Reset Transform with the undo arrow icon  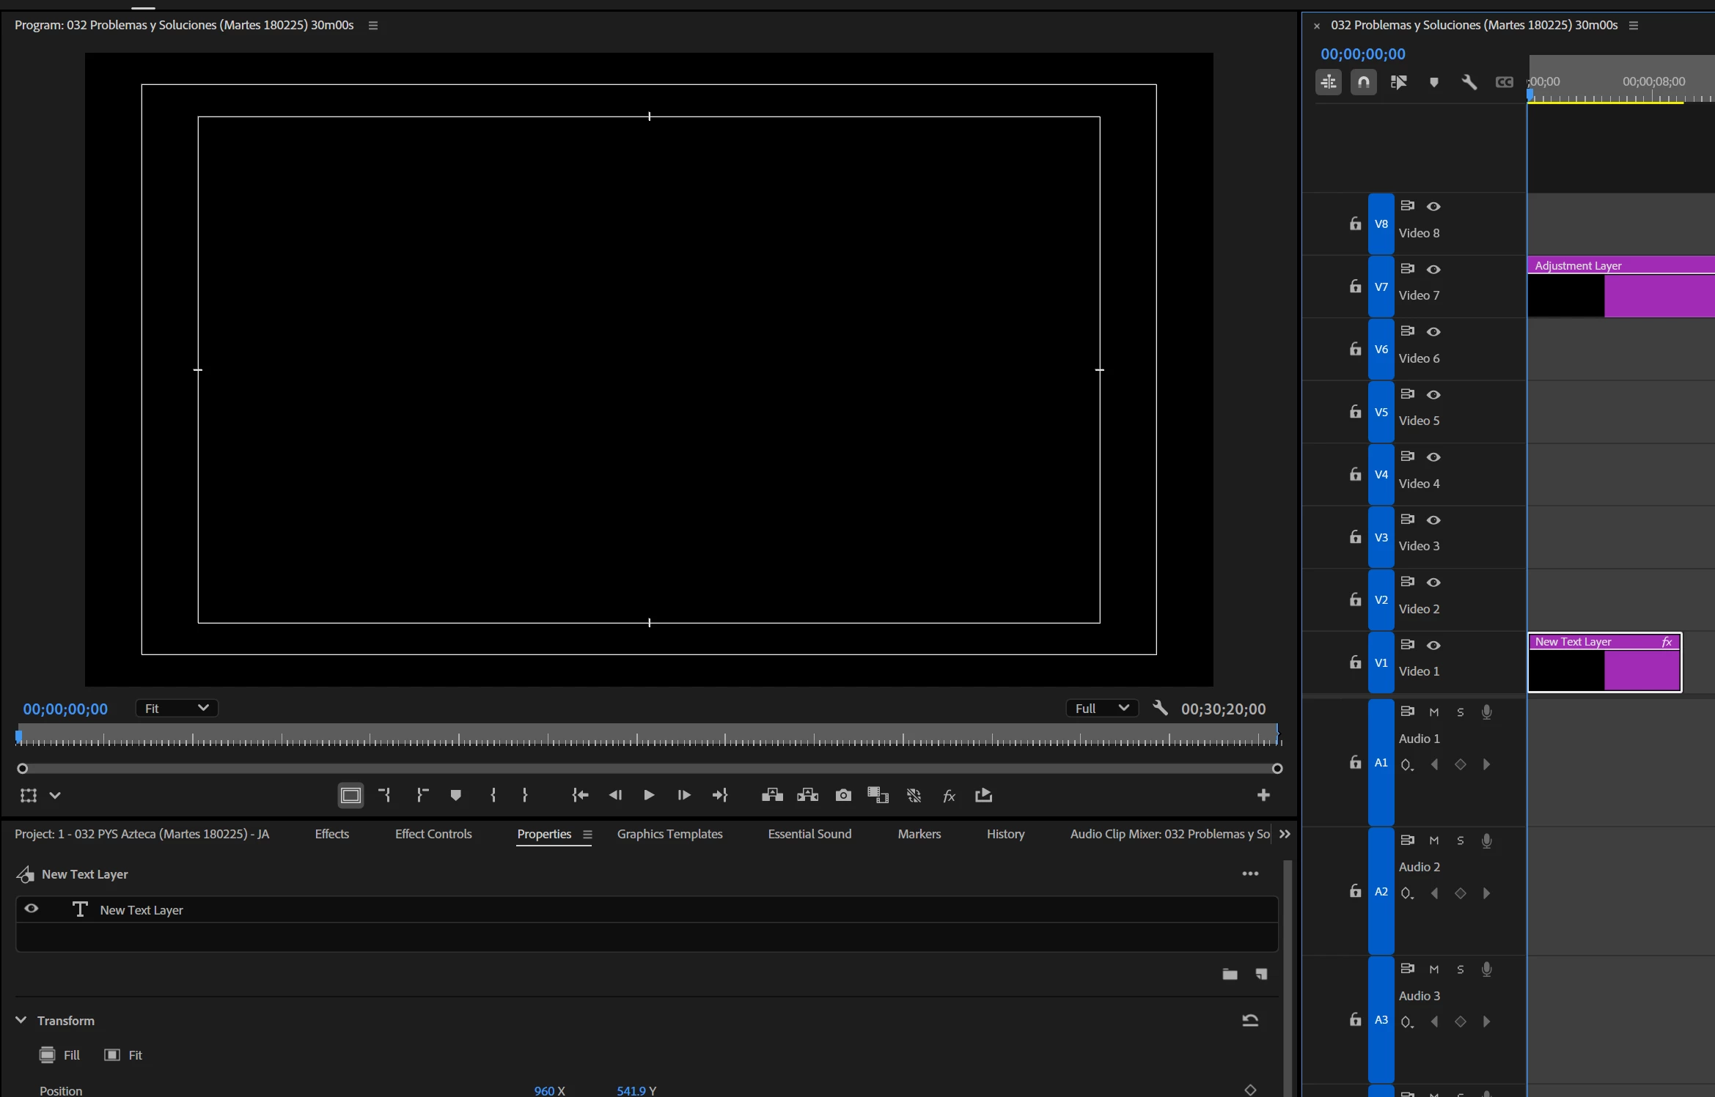click(1250, 1020)
